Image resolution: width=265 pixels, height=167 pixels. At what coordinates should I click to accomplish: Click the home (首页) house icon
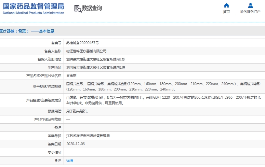point(226,5)
